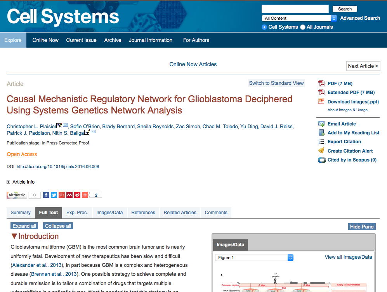Open the Current Issue menu item
Image resolution: width=387 pixels, height=292 pixels.
81,40
